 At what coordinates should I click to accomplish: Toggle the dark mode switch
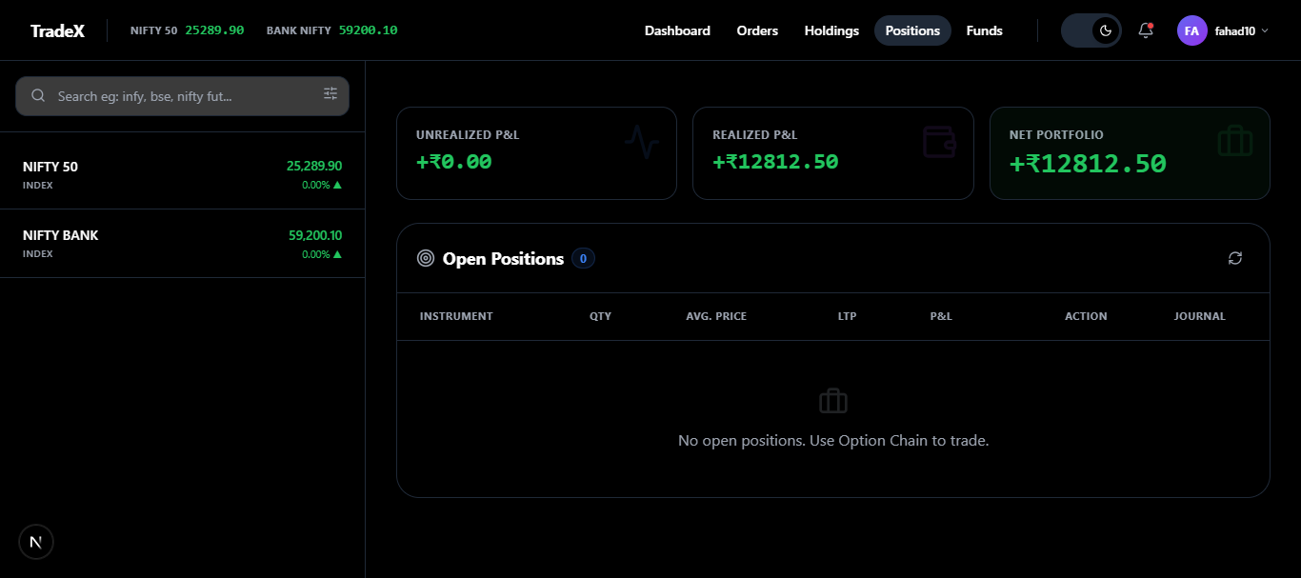[x=1091, y=30]
